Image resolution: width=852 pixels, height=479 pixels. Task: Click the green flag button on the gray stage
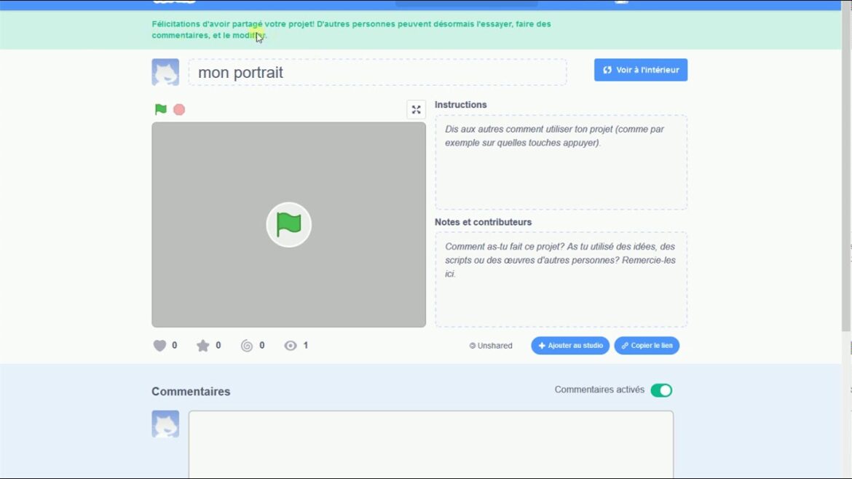[288, 224]
